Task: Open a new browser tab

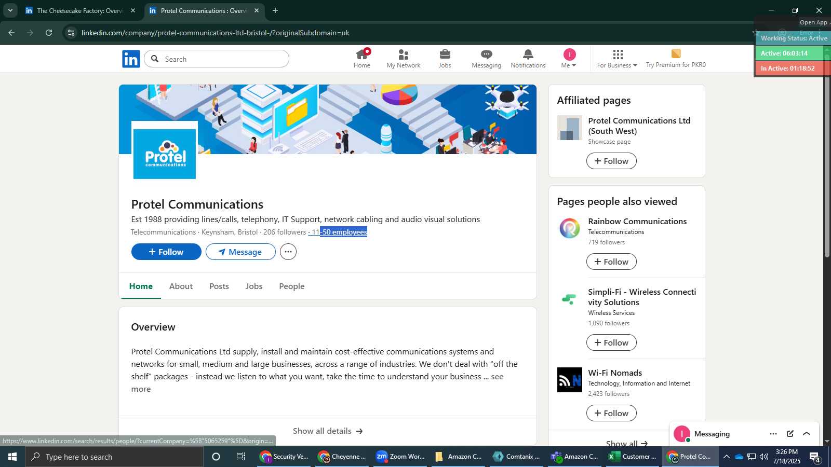Action: (x=275, y=10)
